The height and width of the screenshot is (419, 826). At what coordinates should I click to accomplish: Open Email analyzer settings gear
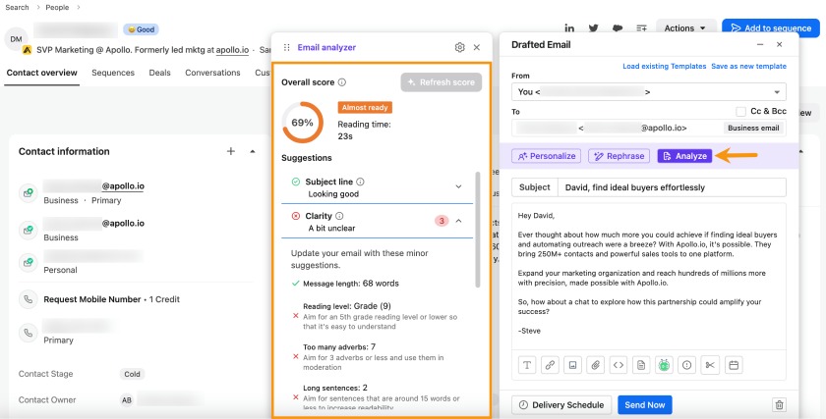[x=459, y=47]
